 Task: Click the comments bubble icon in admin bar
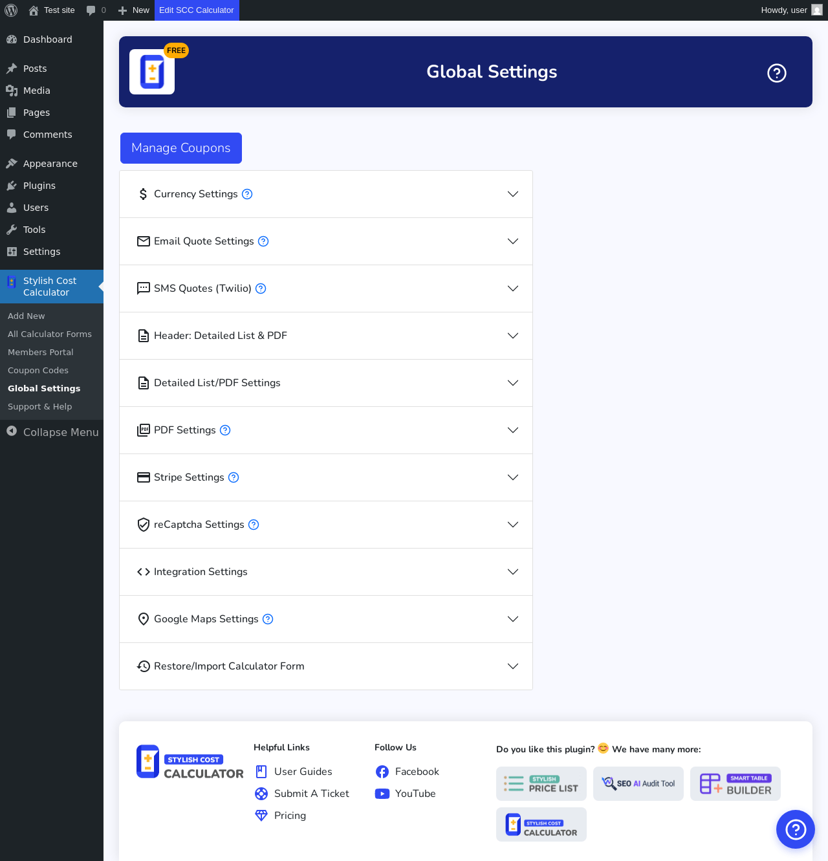click(91, 10)
